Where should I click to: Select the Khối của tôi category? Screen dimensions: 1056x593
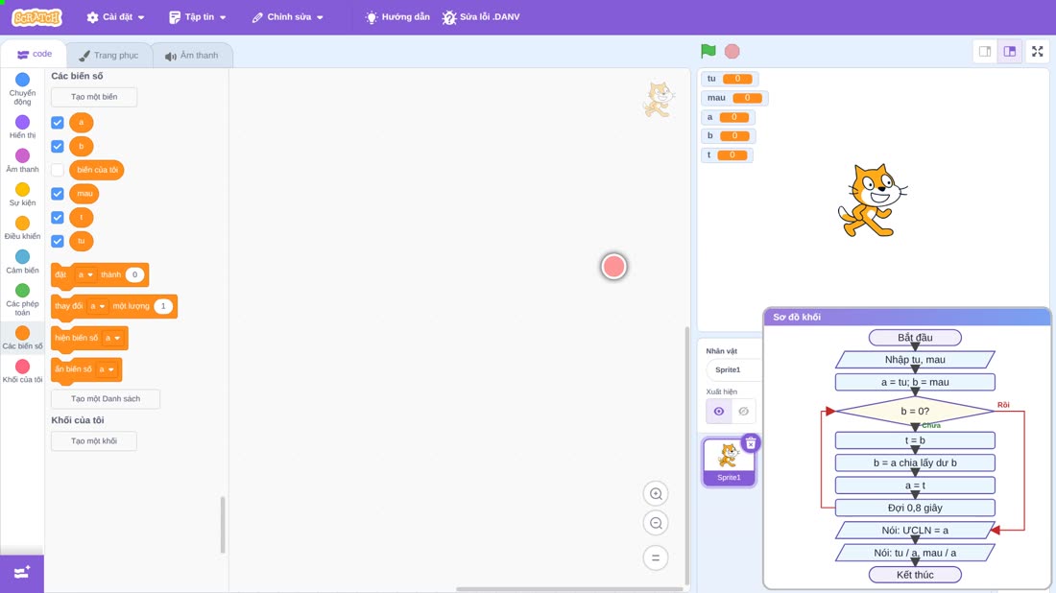(22, 371)
